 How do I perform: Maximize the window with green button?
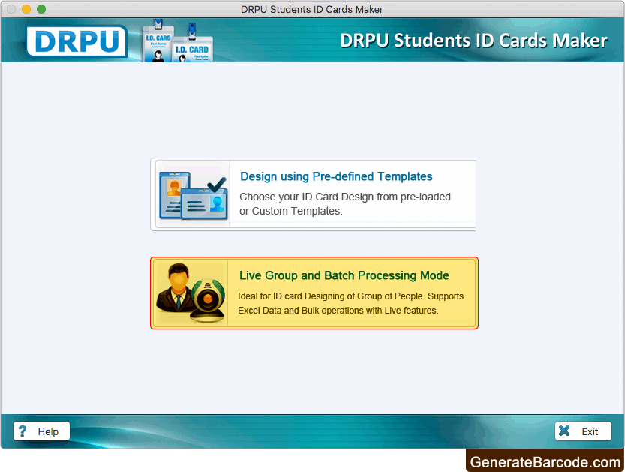point(41,9)
